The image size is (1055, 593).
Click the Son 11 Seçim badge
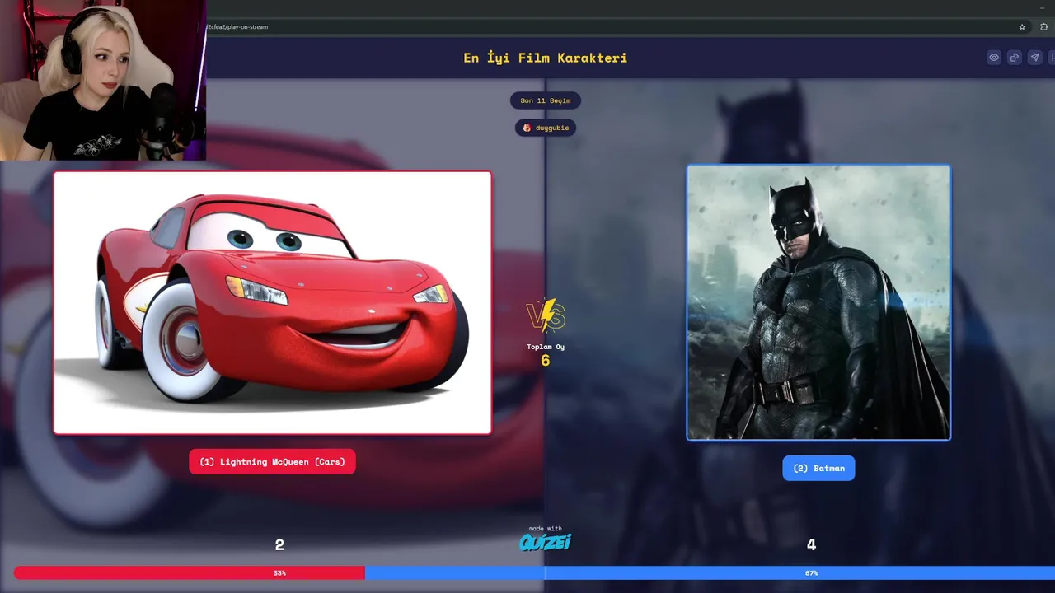546,100
